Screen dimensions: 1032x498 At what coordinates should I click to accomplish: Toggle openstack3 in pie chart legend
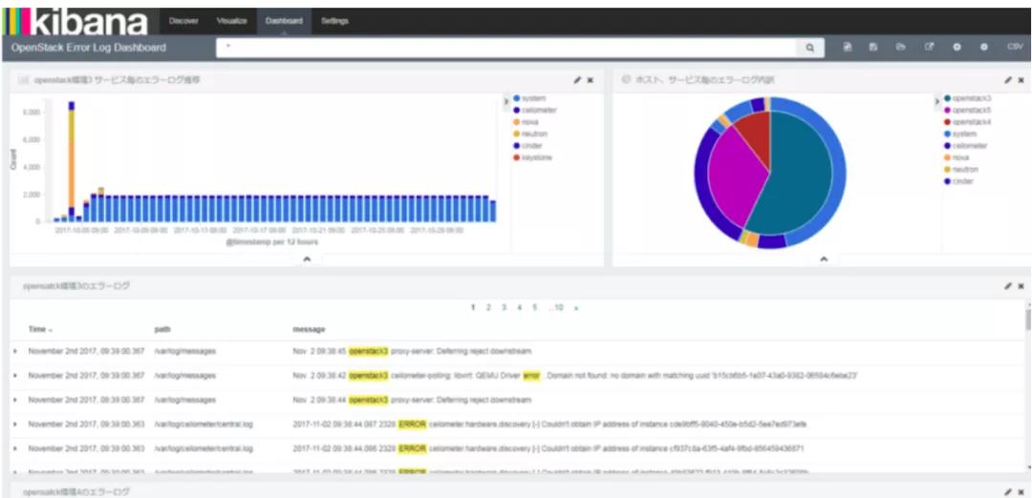tap(967, 98)
